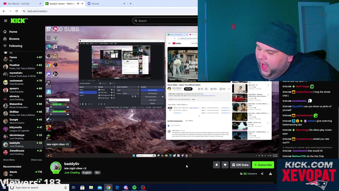Open lilskamlive channel in sidebar
The width and height of the screenshot is (339, 191).
click(x=23, y=106)
